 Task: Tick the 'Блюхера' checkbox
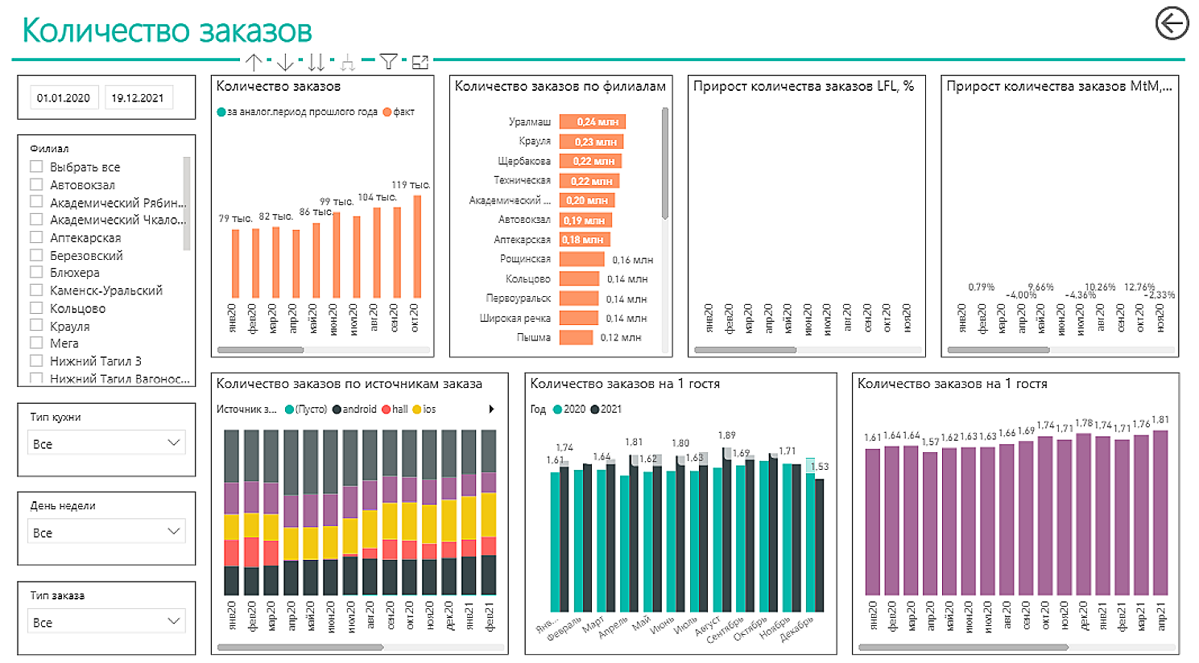[x=36, y=273]
